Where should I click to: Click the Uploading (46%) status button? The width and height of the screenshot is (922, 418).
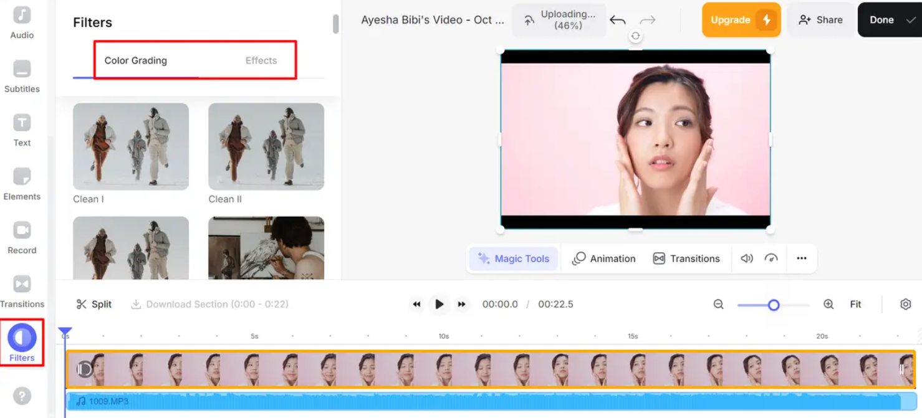click(x=560, y=20)
